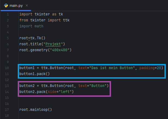The width and height of the screenshot is (168, 119).
Task: Click the padding=20 argument
Action: coord(150,68)
